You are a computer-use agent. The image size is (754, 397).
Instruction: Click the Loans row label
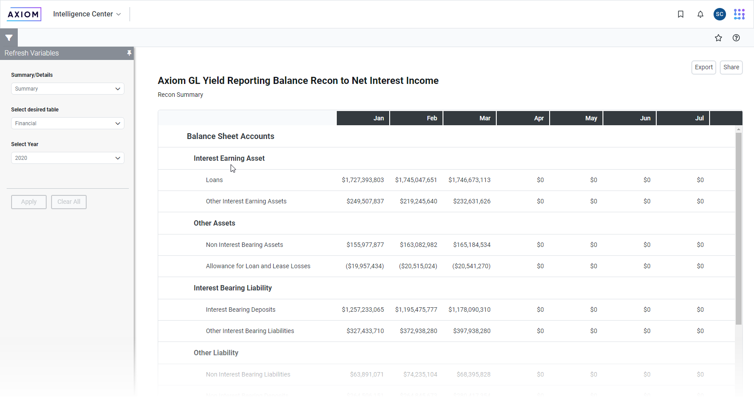[214, 180]
